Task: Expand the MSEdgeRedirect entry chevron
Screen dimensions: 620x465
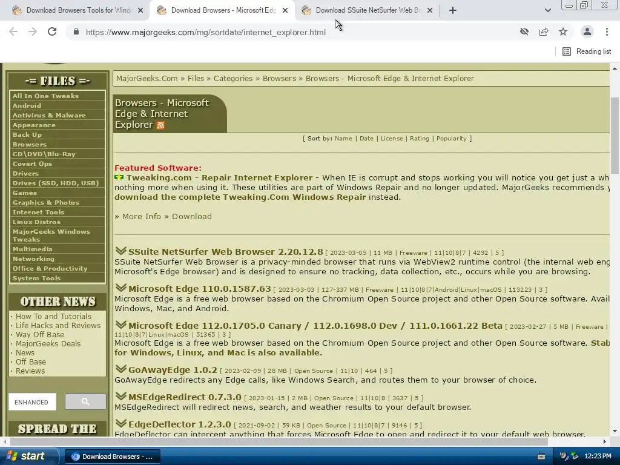Action: [x=120, y=396]
